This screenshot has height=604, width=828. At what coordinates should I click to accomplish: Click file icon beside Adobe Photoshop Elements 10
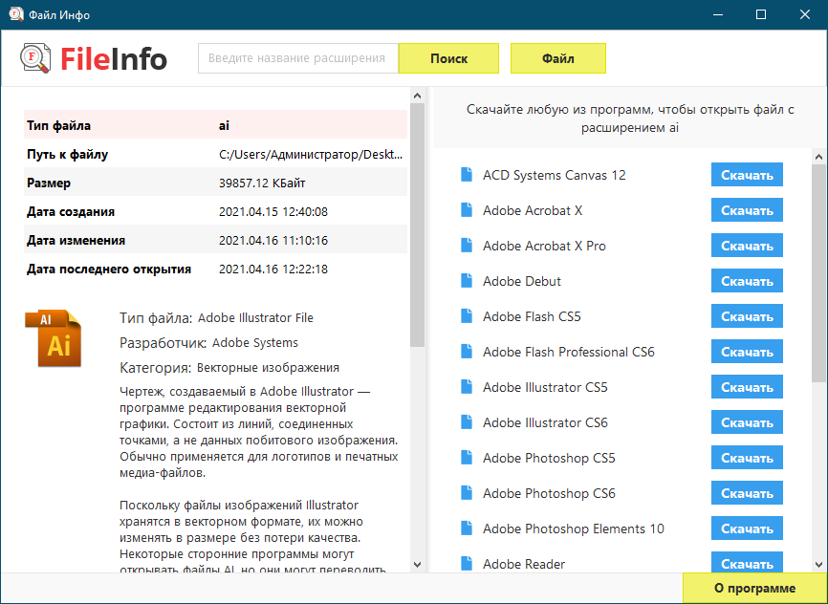(467, 528)
